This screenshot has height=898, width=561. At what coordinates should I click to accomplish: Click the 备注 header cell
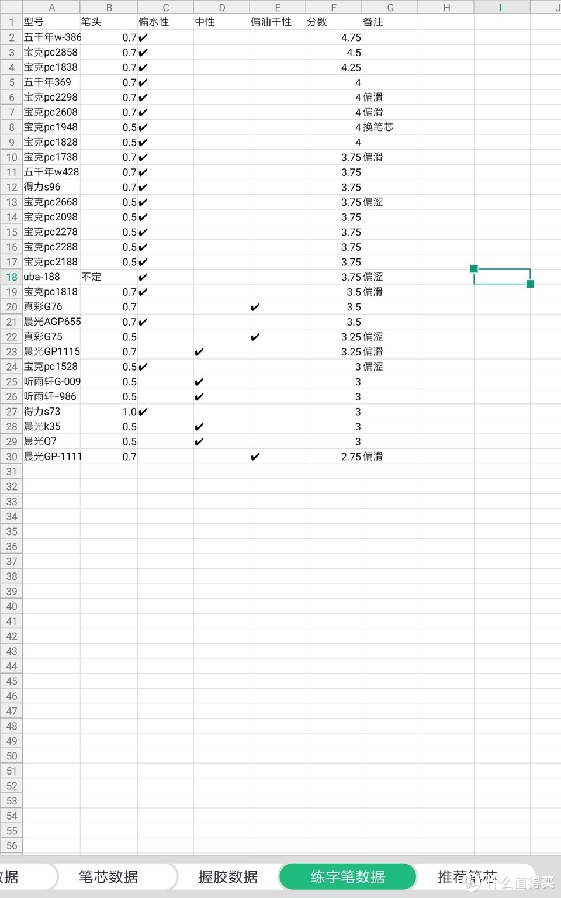pyautogui.click(x=390, y=22)
